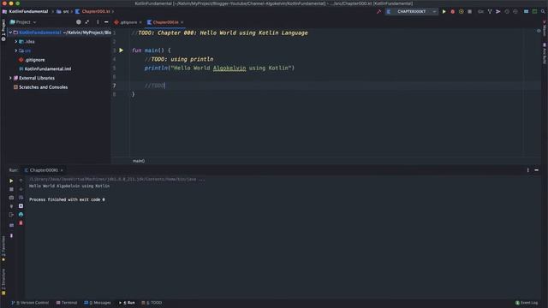
Task: Switch to the .gitignore editor tab
Action: [x=128, y=22]
